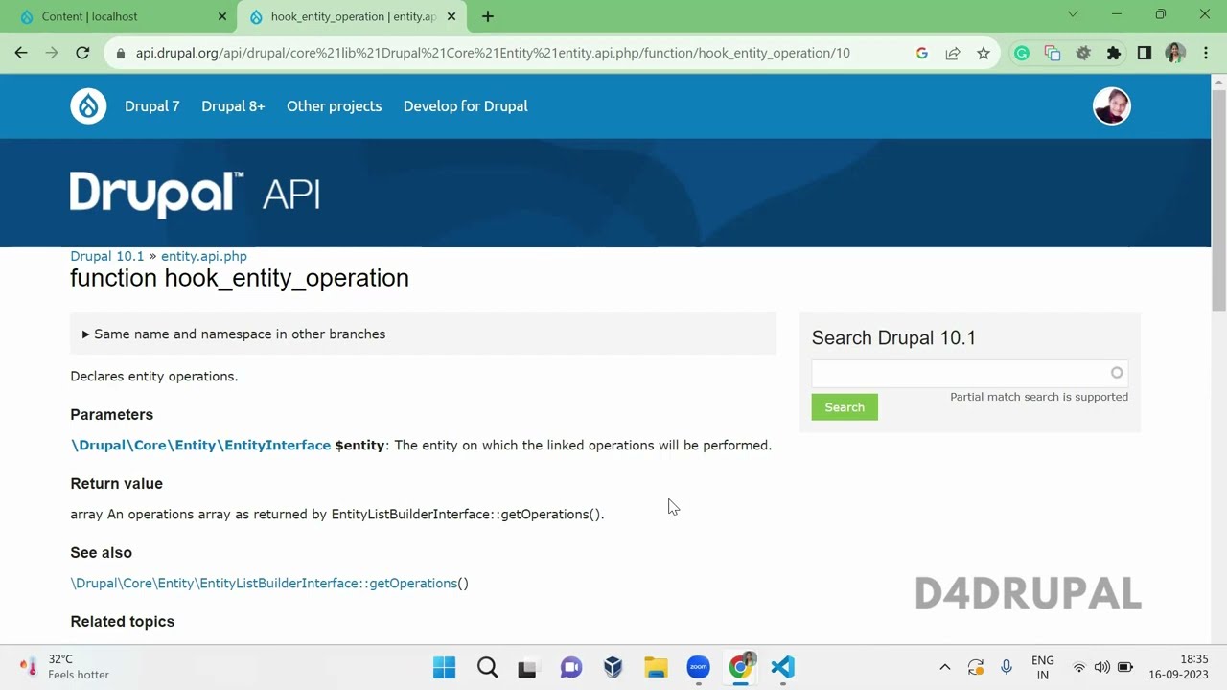Click the Drupal API banner logo

click(195, 195)
